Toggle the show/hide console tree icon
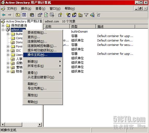The image size is (149, 133). 24,15
